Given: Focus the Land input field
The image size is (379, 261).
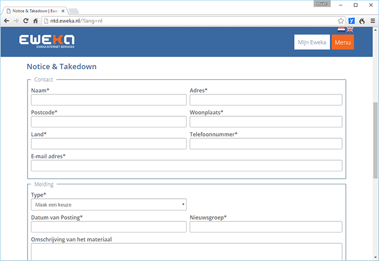Looking at the screenshot, I should point(109,144).
